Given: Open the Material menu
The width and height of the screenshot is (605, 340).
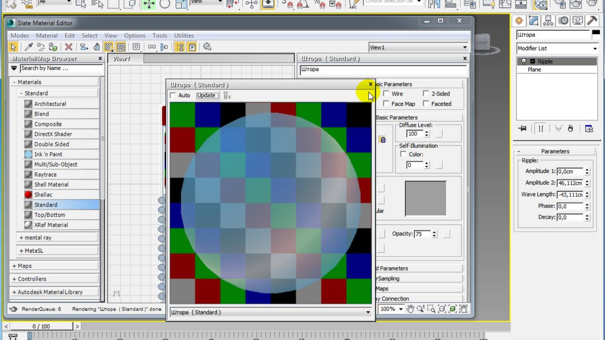Looking at the screenshot, I should (47, 36).
